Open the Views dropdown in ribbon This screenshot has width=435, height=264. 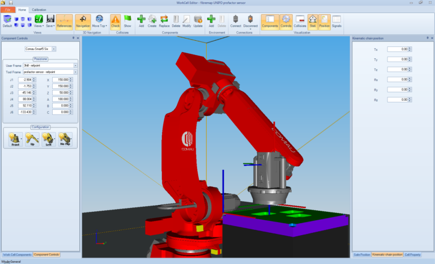pos(39,22)
